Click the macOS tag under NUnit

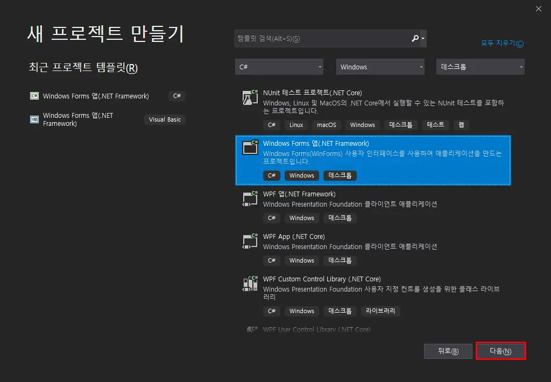click(327, 125)
